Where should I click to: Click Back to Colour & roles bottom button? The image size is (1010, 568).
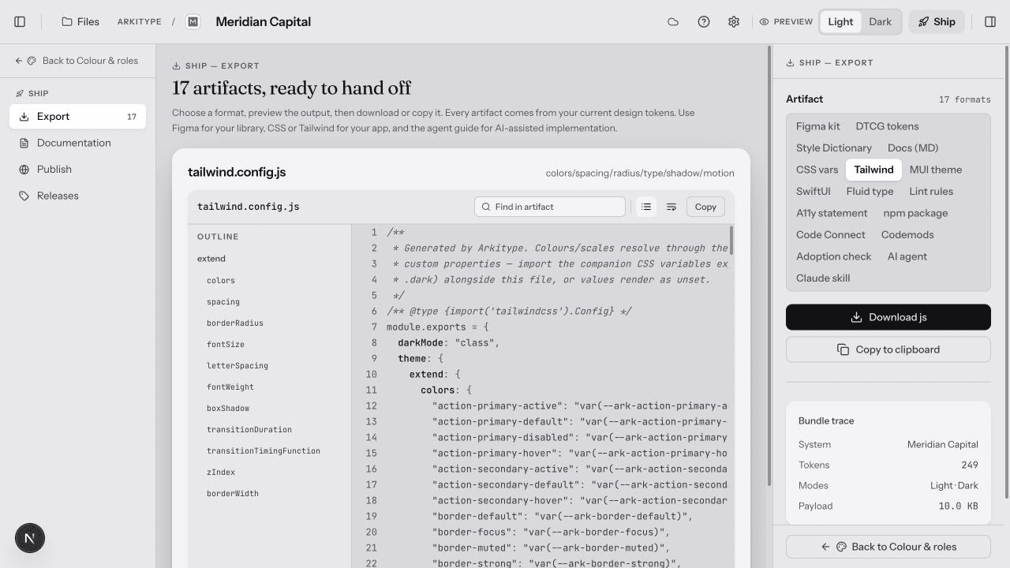[888, 547]
